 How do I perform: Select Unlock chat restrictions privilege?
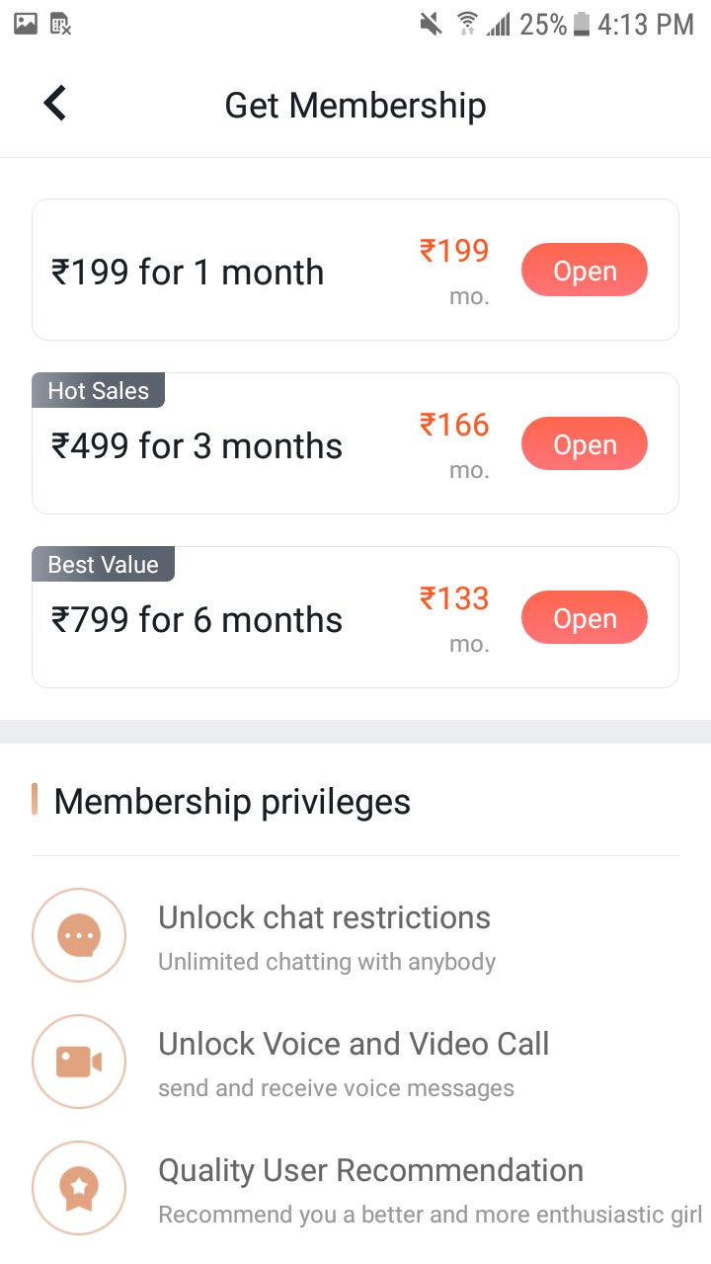[x=324, y=917]
